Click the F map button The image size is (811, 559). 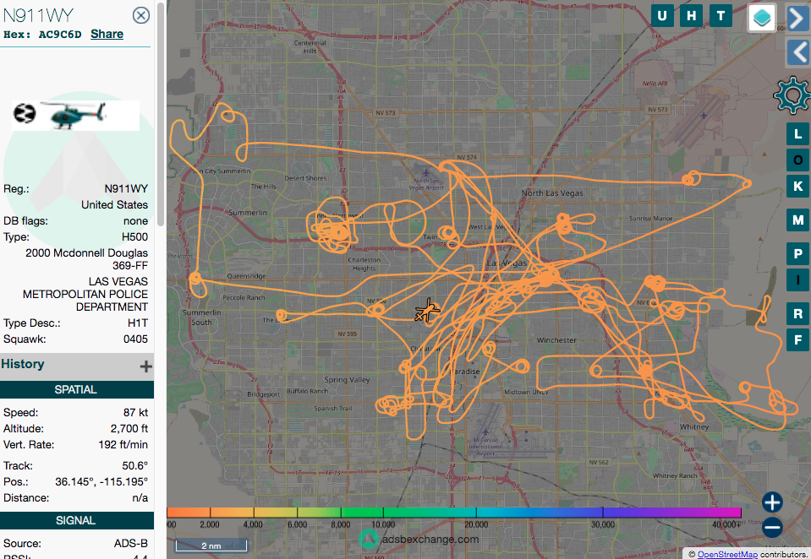[x=798, y=339]
